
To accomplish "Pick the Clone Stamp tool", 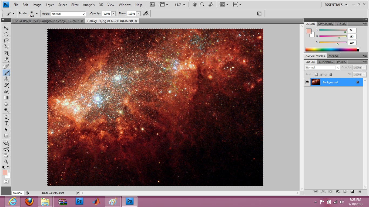I will pyautogui.click(x=6, y=79).
